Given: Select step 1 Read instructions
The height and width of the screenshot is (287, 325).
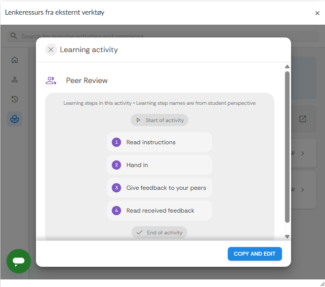Looking at the screenshot, I should (x=159, y=142).
